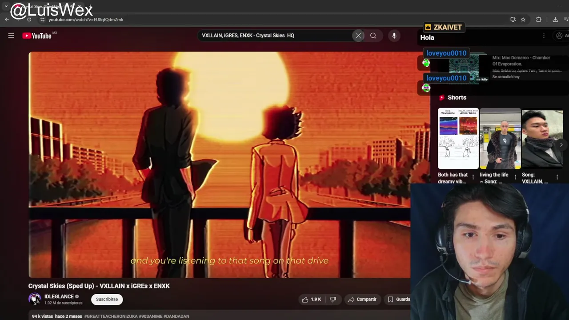Click the magnifying glass search button
Viewport: 569px width, 320px height.
tap(373, 36)
